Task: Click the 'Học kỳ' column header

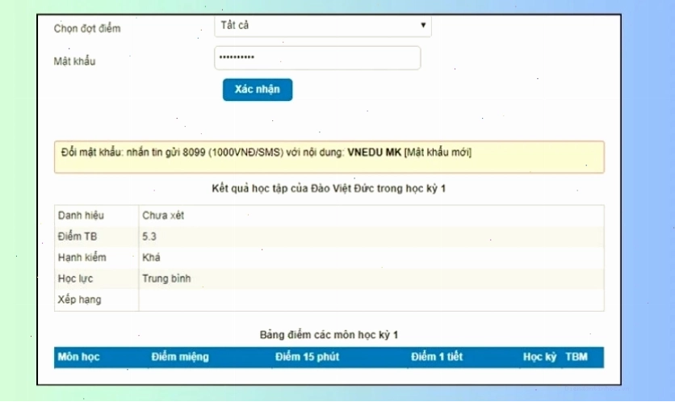Action: [540, 357]
